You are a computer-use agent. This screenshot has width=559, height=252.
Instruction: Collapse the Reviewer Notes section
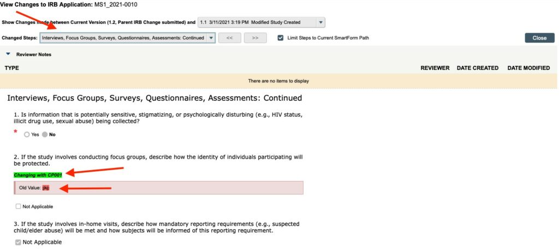8,55
